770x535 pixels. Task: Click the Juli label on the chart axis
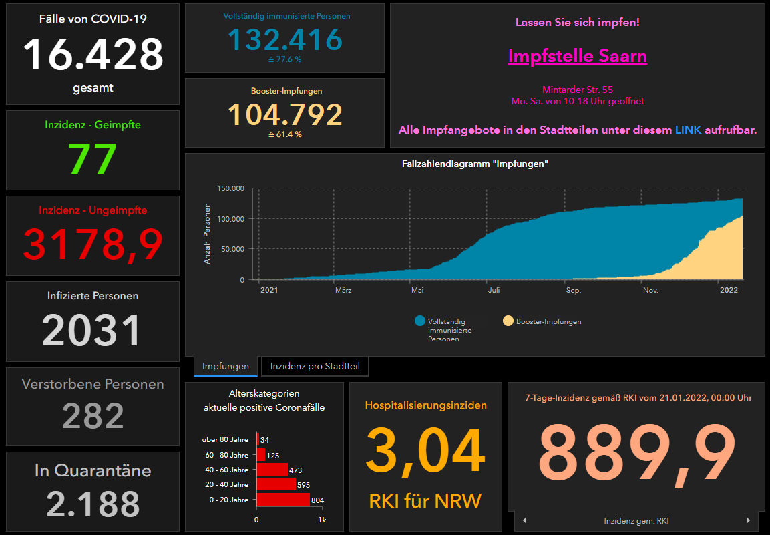[x=494, y=290]
